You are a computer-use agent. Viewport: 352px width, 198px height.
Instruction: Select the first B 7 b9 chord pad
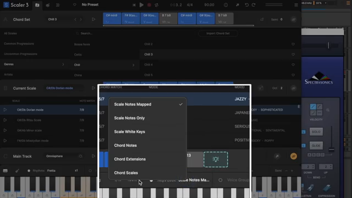[x=168, y=18]
